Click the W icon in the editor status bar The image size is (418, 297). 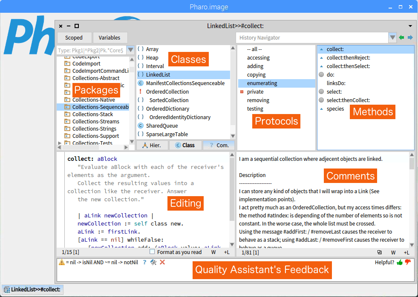[x=213, y=252]
